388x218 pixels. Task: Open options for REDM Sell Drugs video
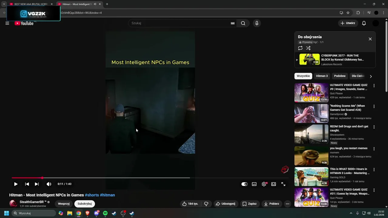[374, 127]
